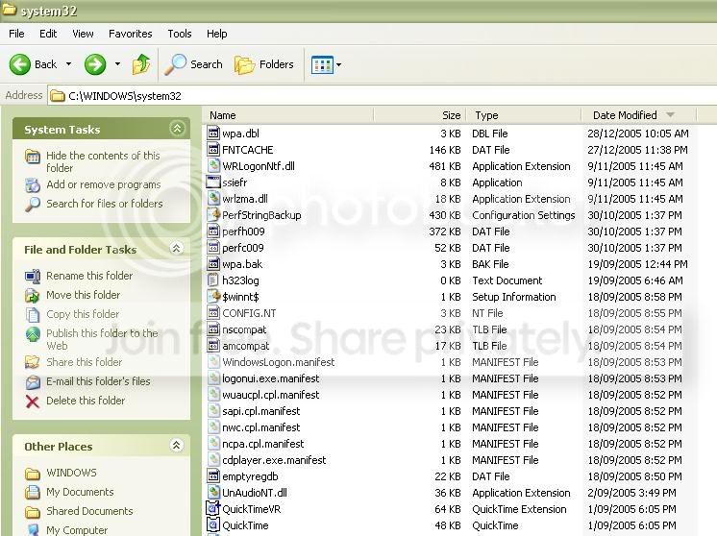The image size is (717, 536).
Task: Open the Help menu
Action: 217,34
